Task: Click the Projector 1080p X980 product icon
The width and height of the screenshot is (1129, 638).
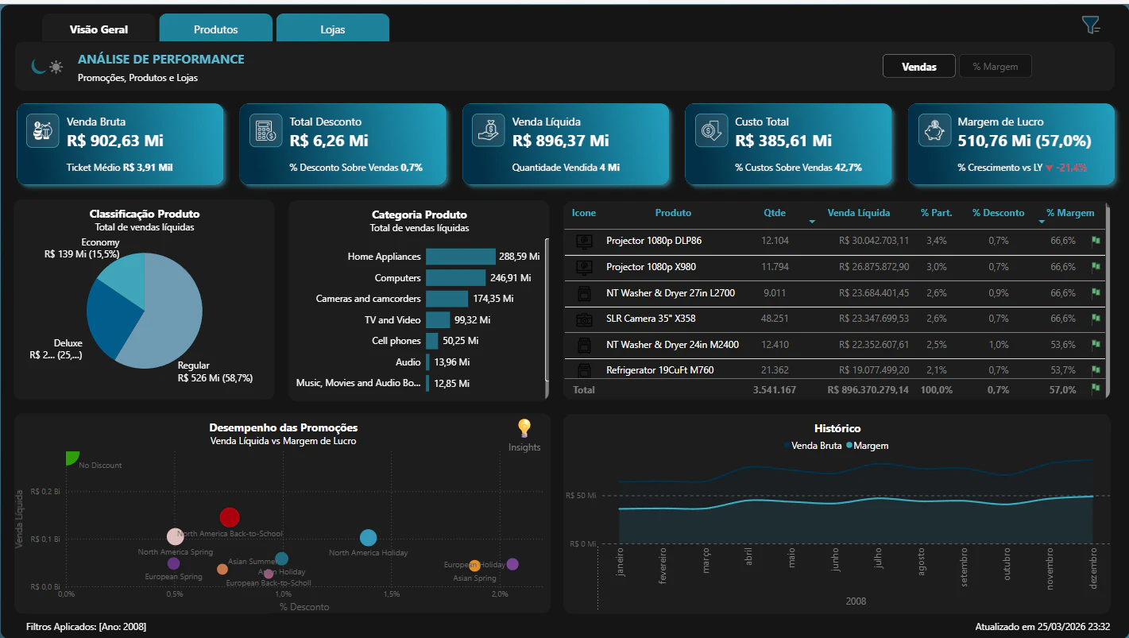Action: coord(584,267)
